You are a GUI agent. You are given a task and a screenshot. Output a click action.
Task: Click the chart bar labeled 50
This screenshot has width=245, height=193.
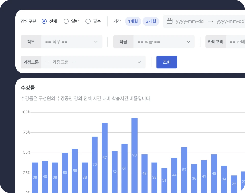(65, 173)
